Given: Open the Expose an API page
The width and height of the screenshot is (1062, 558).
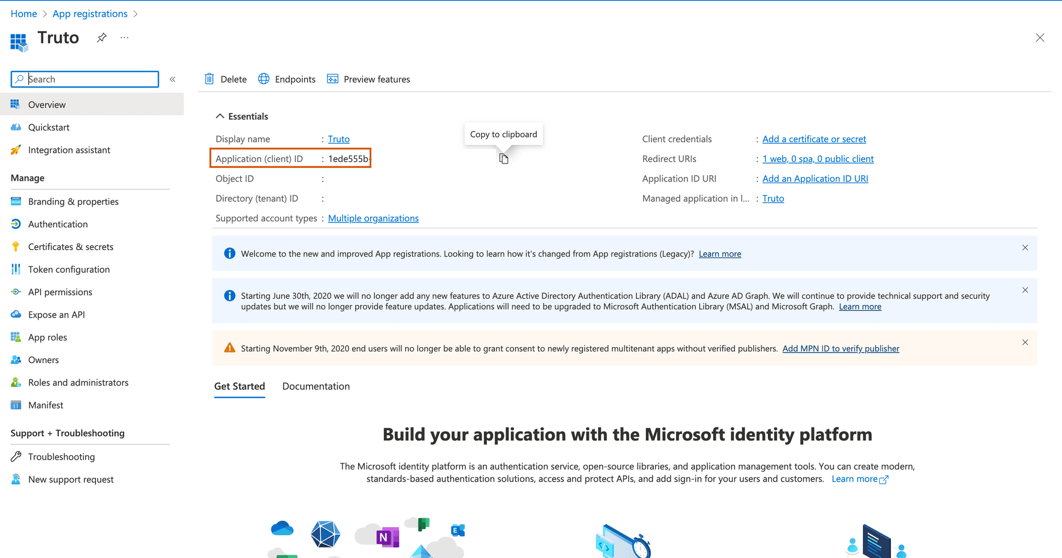Looking at the screenshot, I should click(56, 314).
